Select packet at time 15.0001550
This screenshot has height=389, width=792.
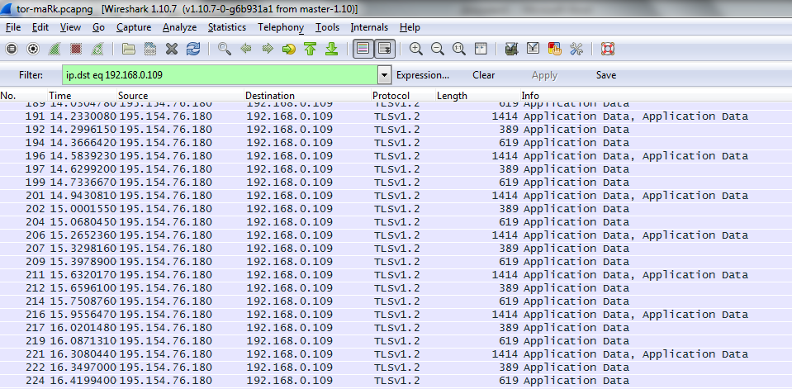click(x=396, y=209)
